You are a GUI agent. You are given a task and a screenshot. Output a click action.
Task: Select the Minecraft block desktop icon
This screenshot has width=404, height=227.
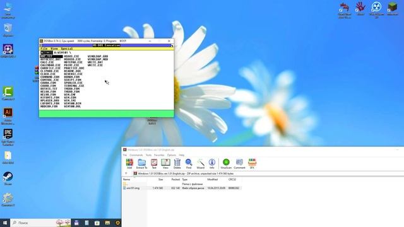[393, 8]
